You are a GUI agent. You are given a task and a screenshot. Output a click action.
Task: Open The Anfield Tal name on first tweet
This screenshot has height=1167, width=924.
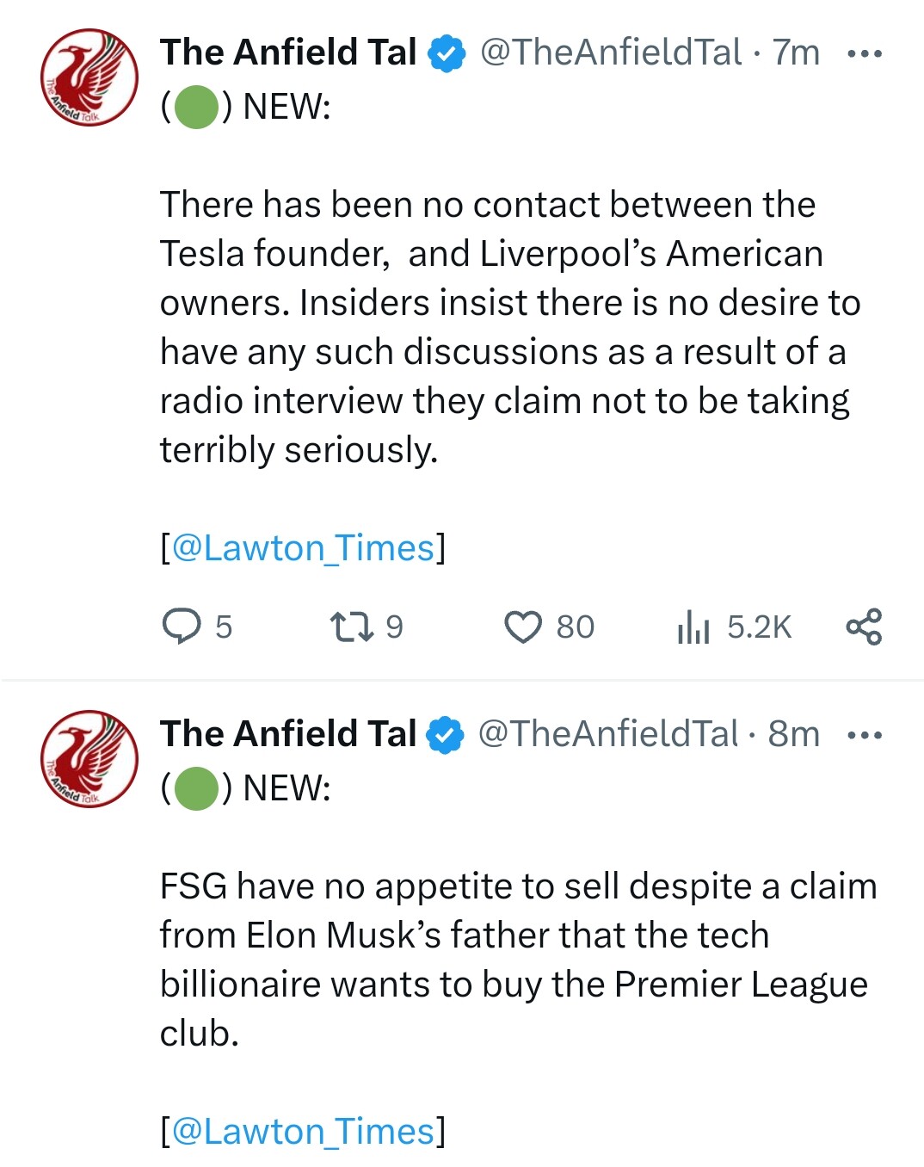coord(288,52)
